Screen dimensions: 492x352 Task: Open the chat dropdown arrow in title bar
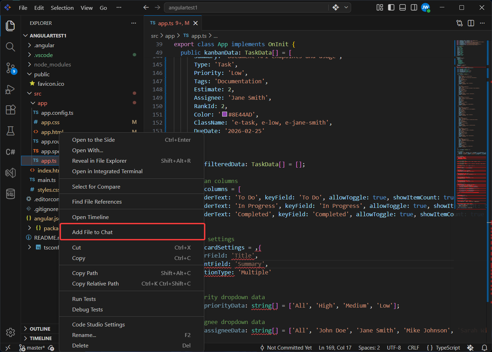coord(346,7)
